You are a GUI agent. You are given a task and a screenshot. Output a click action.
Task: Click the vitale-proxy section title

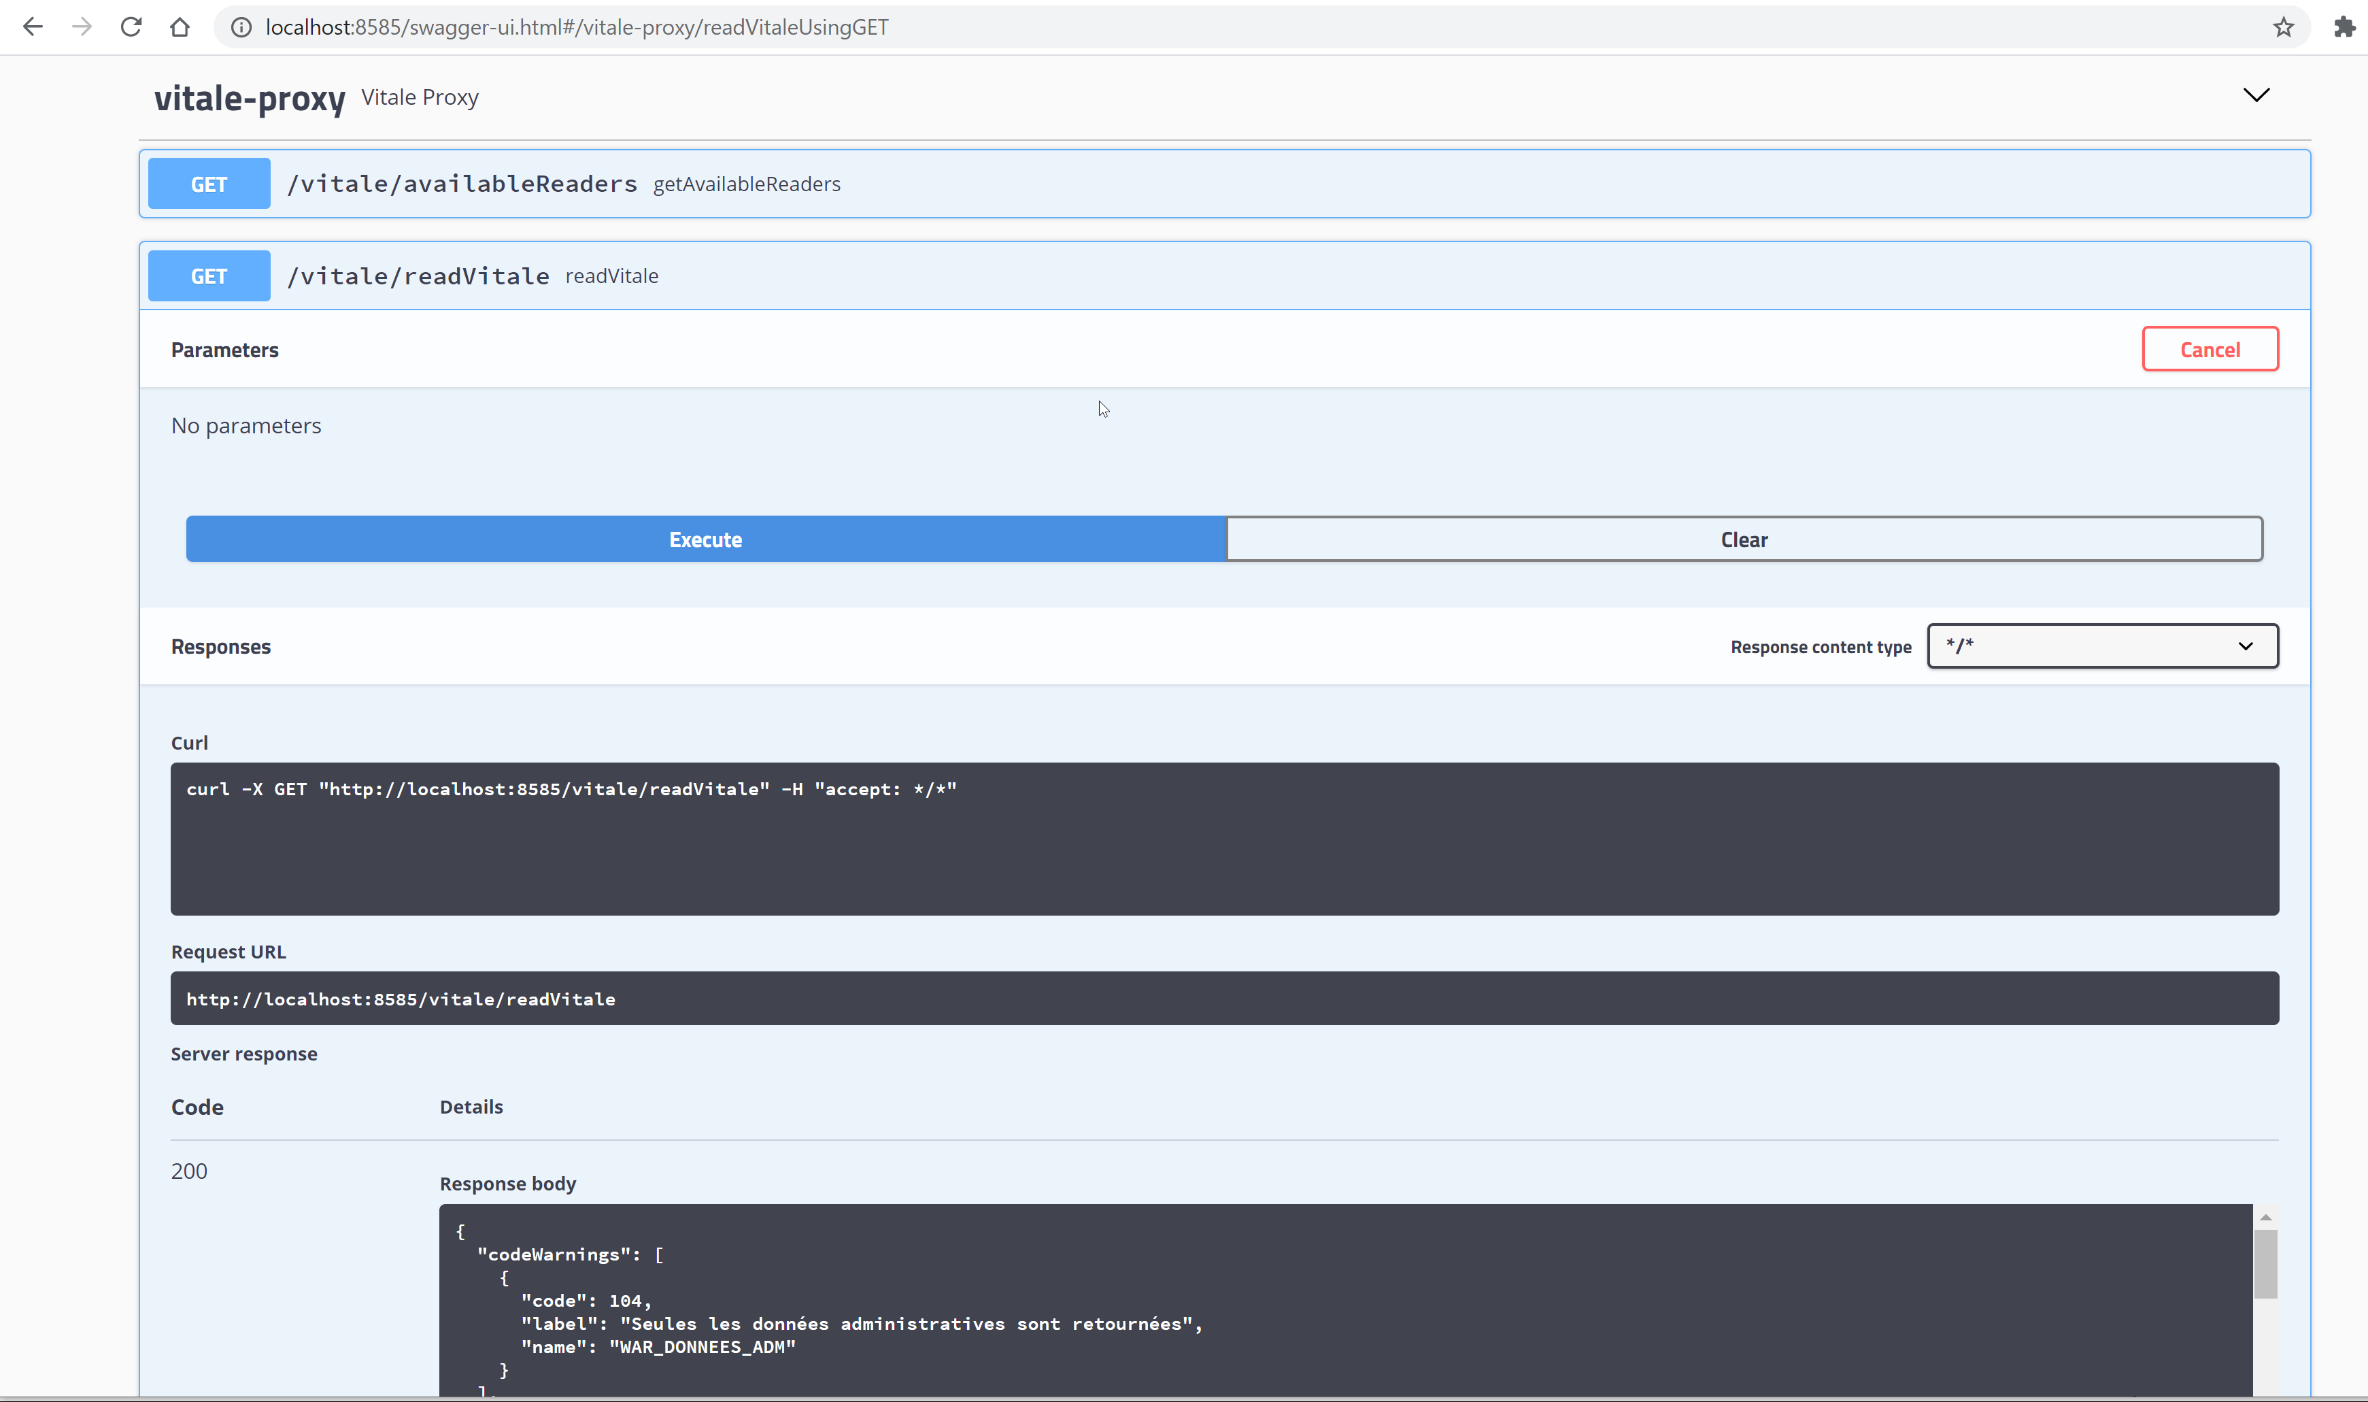pos(250,98)
